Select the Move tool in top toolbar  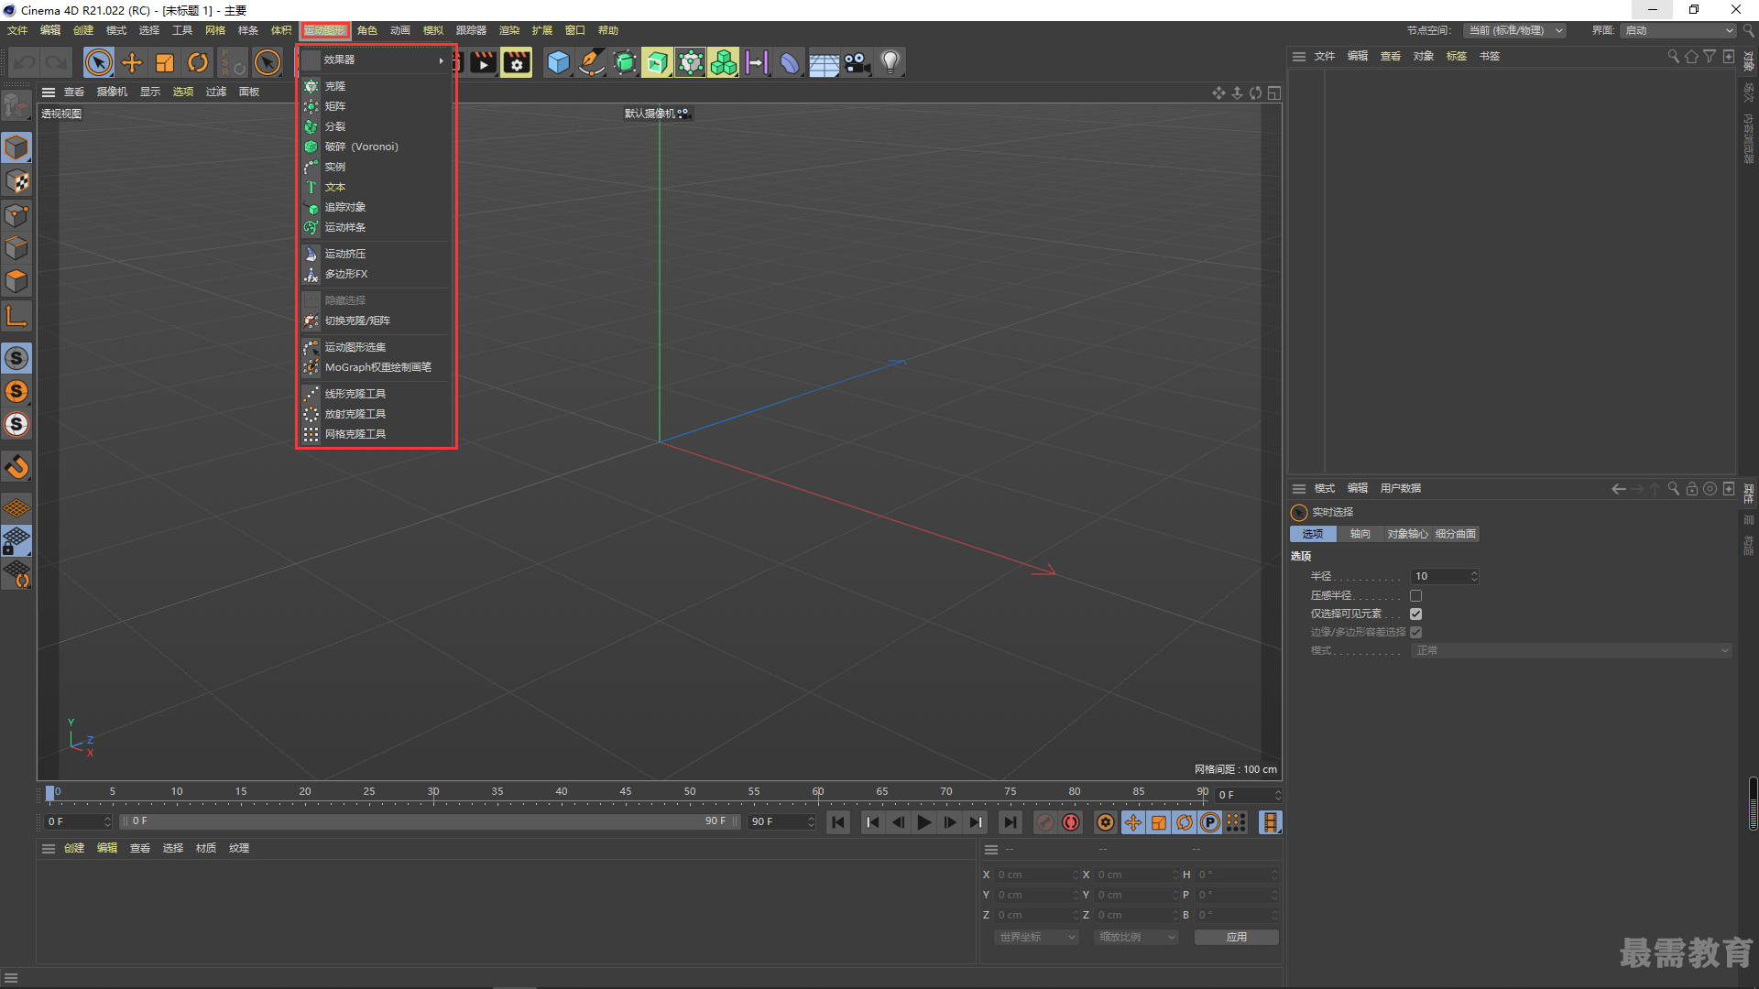pos(132,62)
